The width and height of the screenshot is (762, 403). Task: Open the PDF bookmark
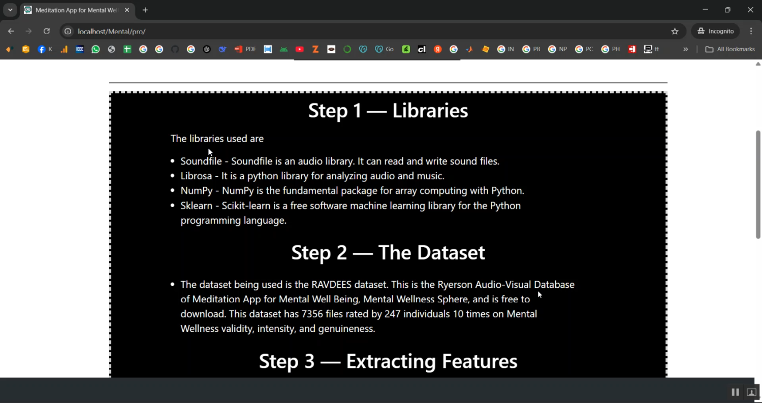(245, 49)
